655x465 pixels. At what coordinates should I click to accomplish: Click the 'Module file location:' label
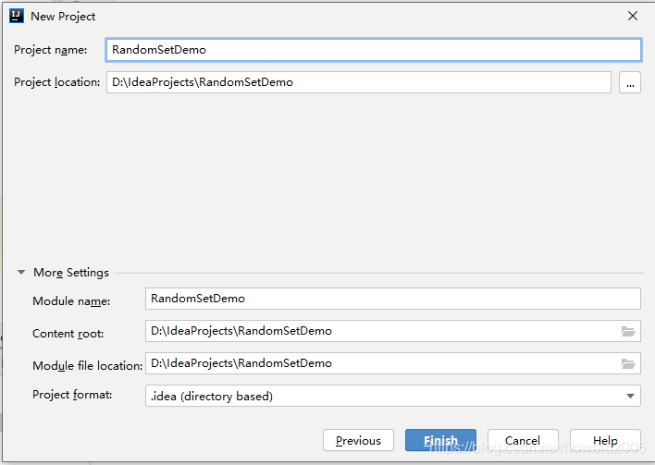pos(88,366)
